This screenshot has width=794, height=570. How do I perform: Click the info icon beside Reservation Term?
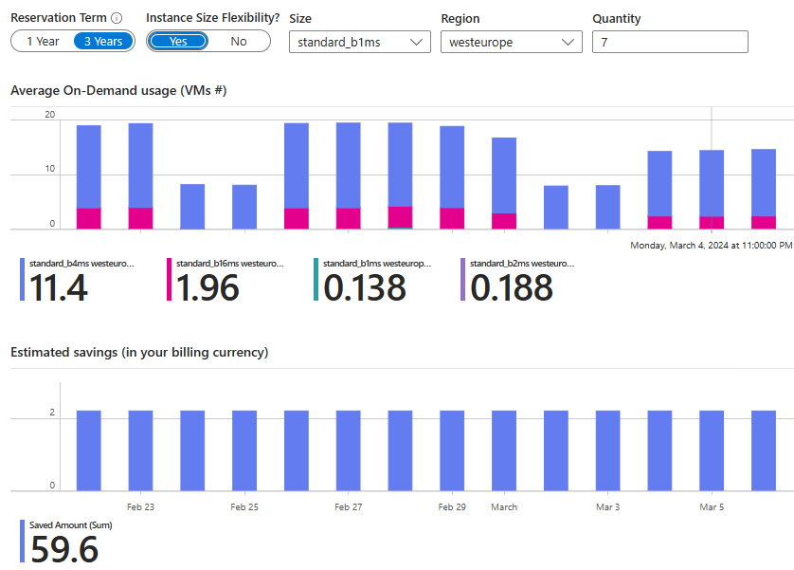117,17
